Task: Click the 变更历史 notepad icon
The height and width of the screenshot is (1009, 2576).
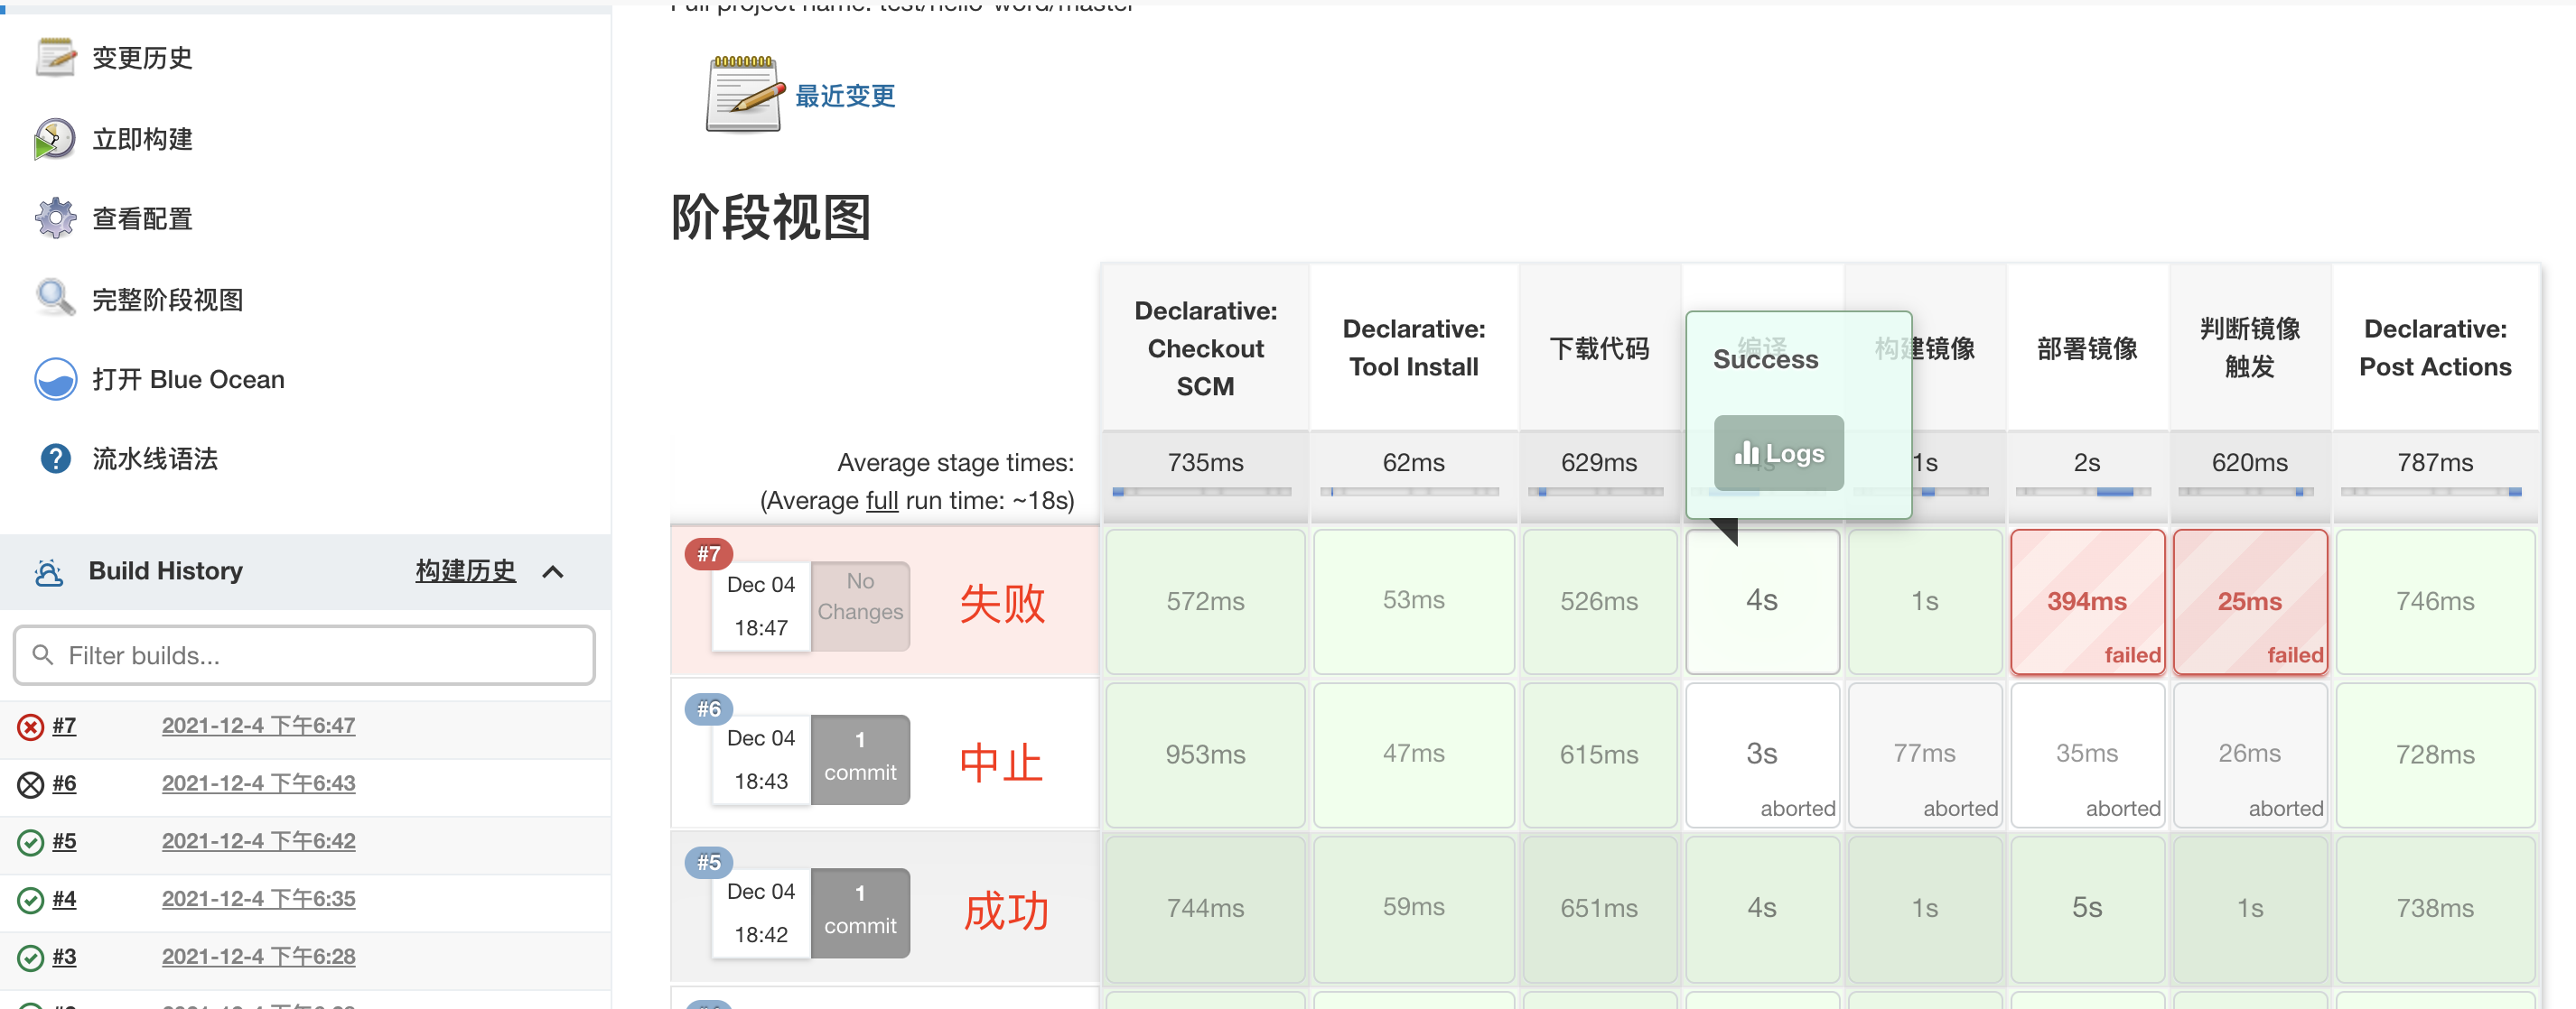Action: [55, 58]
